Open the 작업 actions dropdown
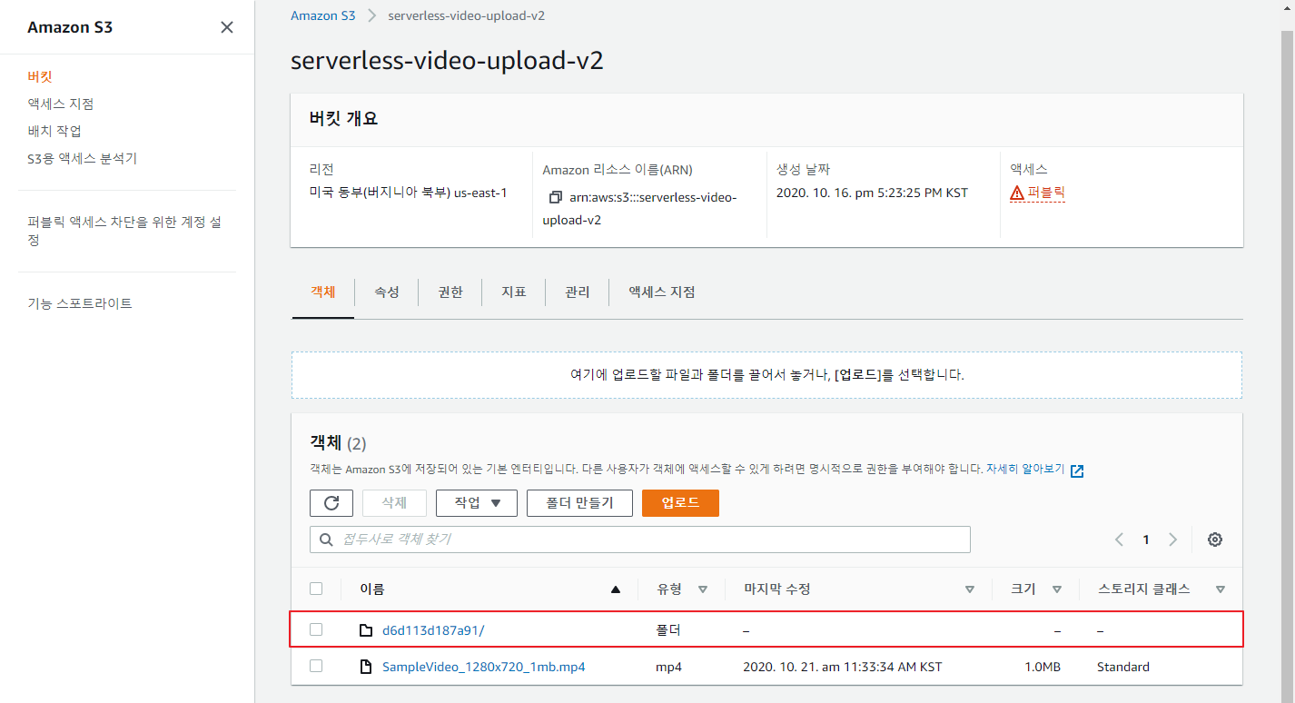Screen dimensions: 1295x703 tap(477, 503)
